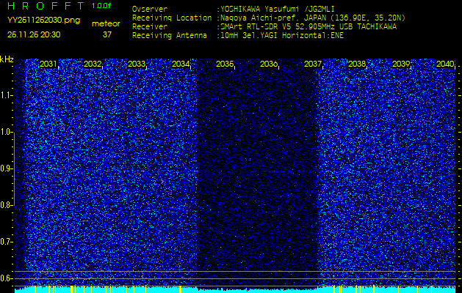Viewport: 462px width, 293px height.
Task: Click the 2032 time marker
Action: coord(93,64)
